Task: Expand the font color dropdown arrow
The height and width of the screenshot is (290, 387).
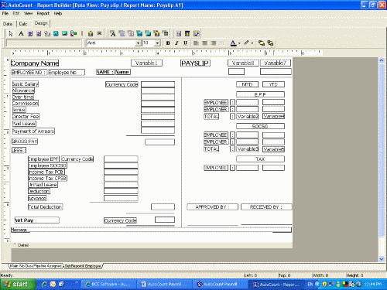Action: coord(239,43)
